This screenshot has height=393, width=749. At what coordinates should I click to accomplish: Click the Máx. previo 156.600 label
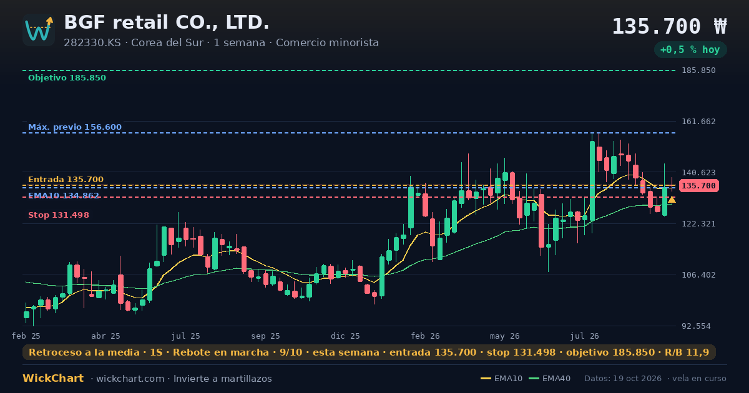[75, 127]
